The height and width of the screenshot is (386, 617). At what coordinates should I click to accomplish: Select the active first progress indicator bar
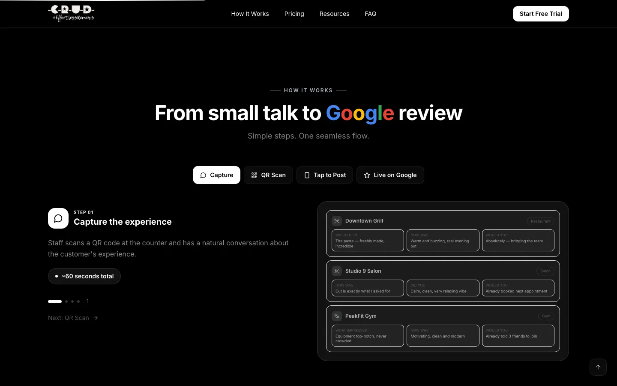55,302
